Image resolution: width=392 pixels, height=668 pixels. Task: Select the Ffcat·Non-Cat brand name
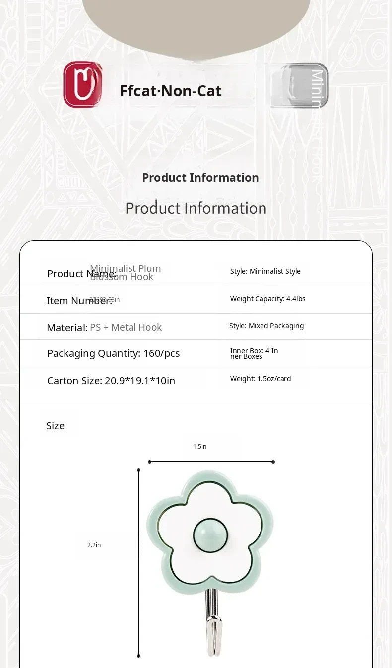(171, 91)
